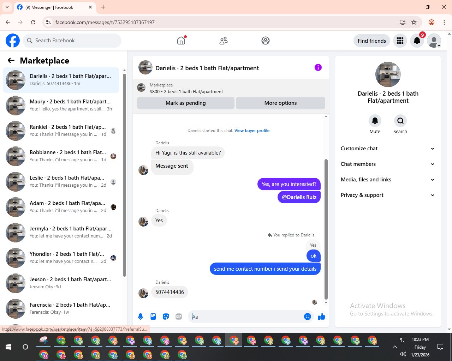The width and height of the screenshot is (452, 361).
Task: Click the Search Facebook field
Action: tap(72, 41)
